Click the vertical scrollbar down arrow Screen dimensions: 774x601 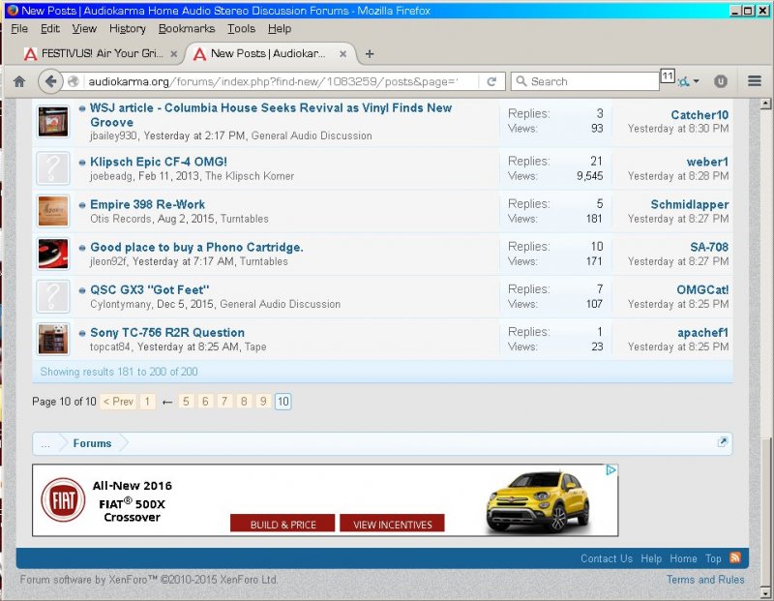[x=765, y=592]
